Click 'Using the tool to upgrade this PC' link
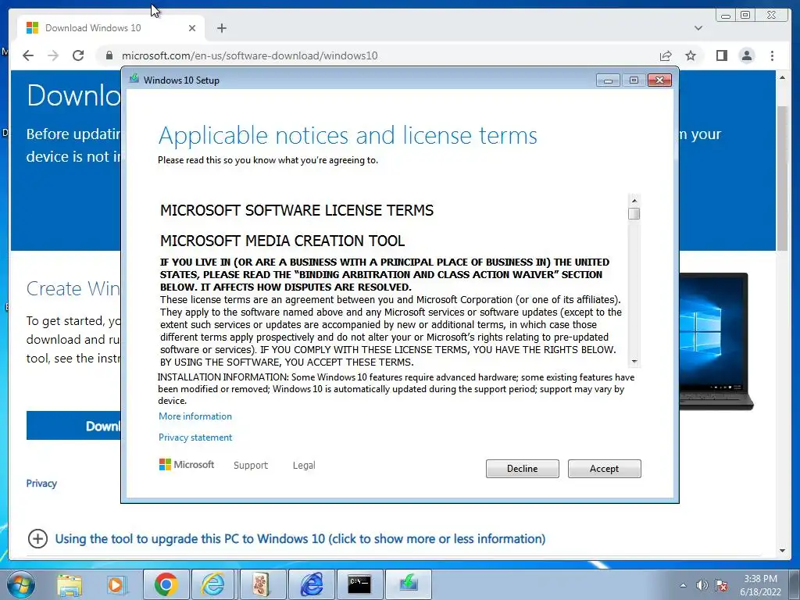 pos(300,539)
